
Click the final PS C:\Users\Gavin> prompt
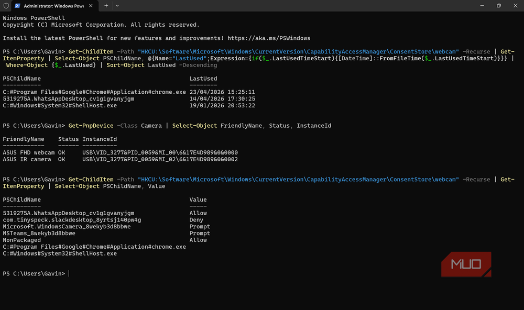click(x=34, y=273)
